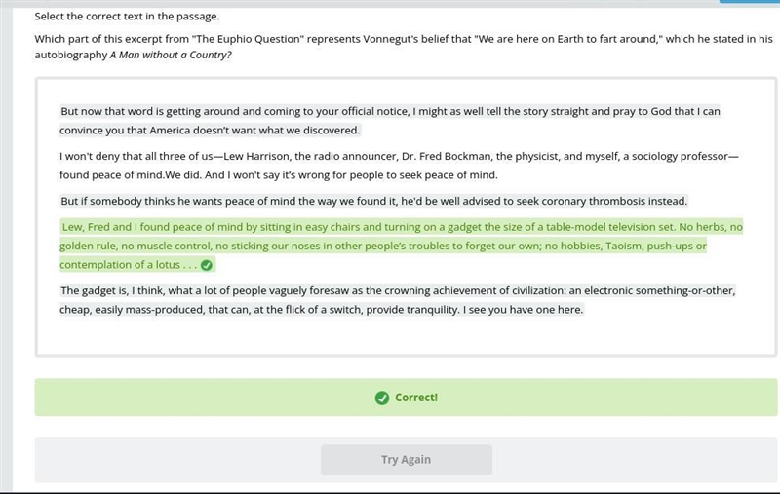Click the italic title 'A Man without a Country?'
The image size is (780, 494).
[171, 56]
